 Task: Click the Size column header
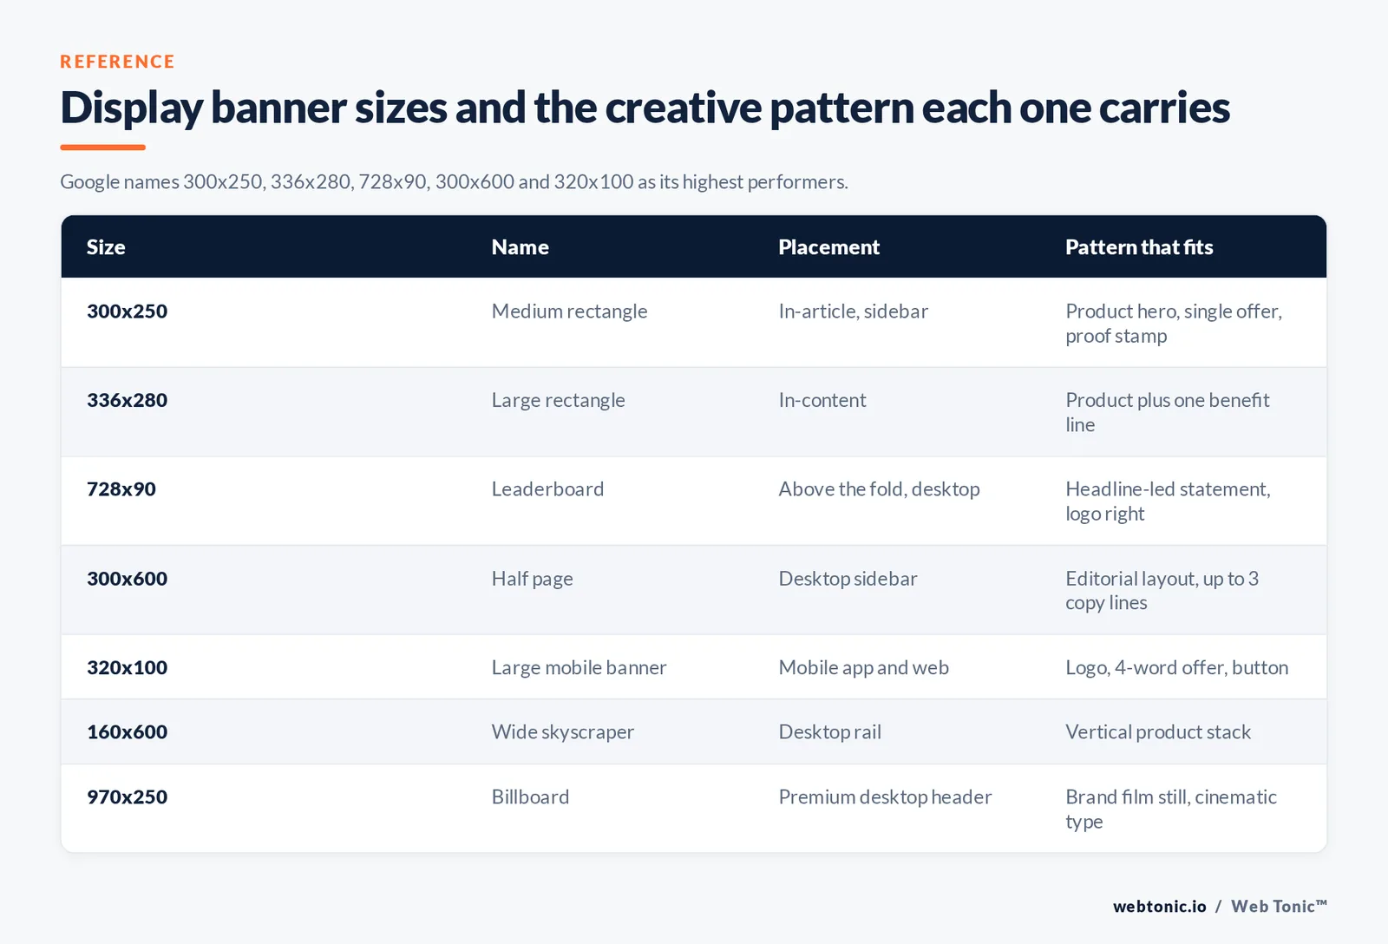106,247
